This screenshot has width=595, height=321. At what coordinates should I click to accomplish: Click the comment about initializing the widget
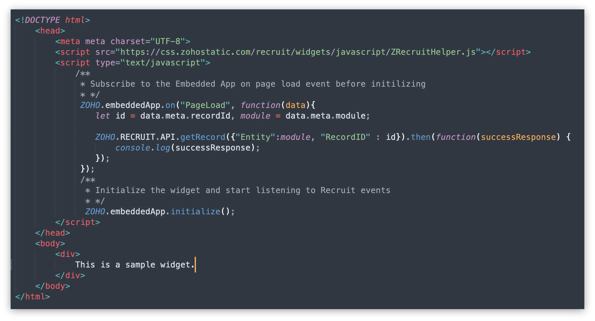243,190
